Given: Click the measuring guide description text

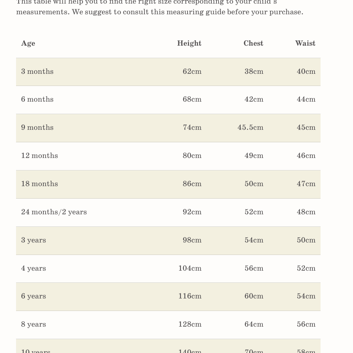Looking at the screenshot, I should coord(160,11).
